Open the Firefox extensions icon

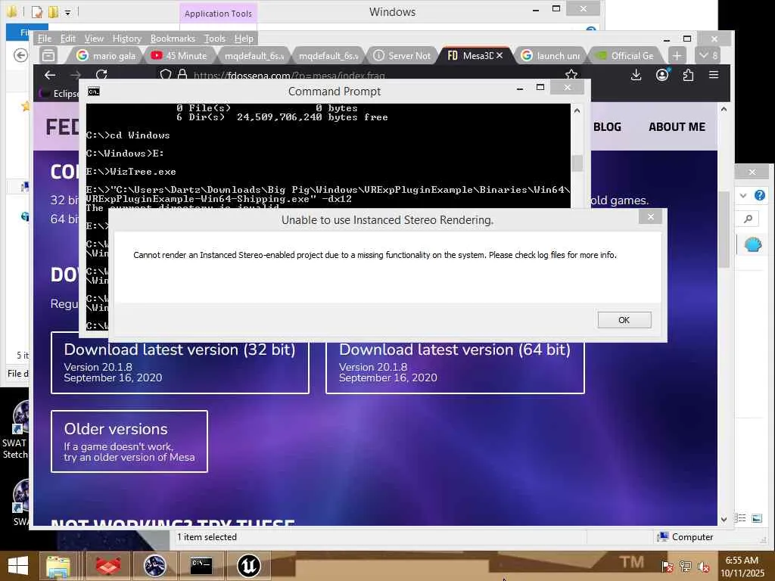coord(687,75)
